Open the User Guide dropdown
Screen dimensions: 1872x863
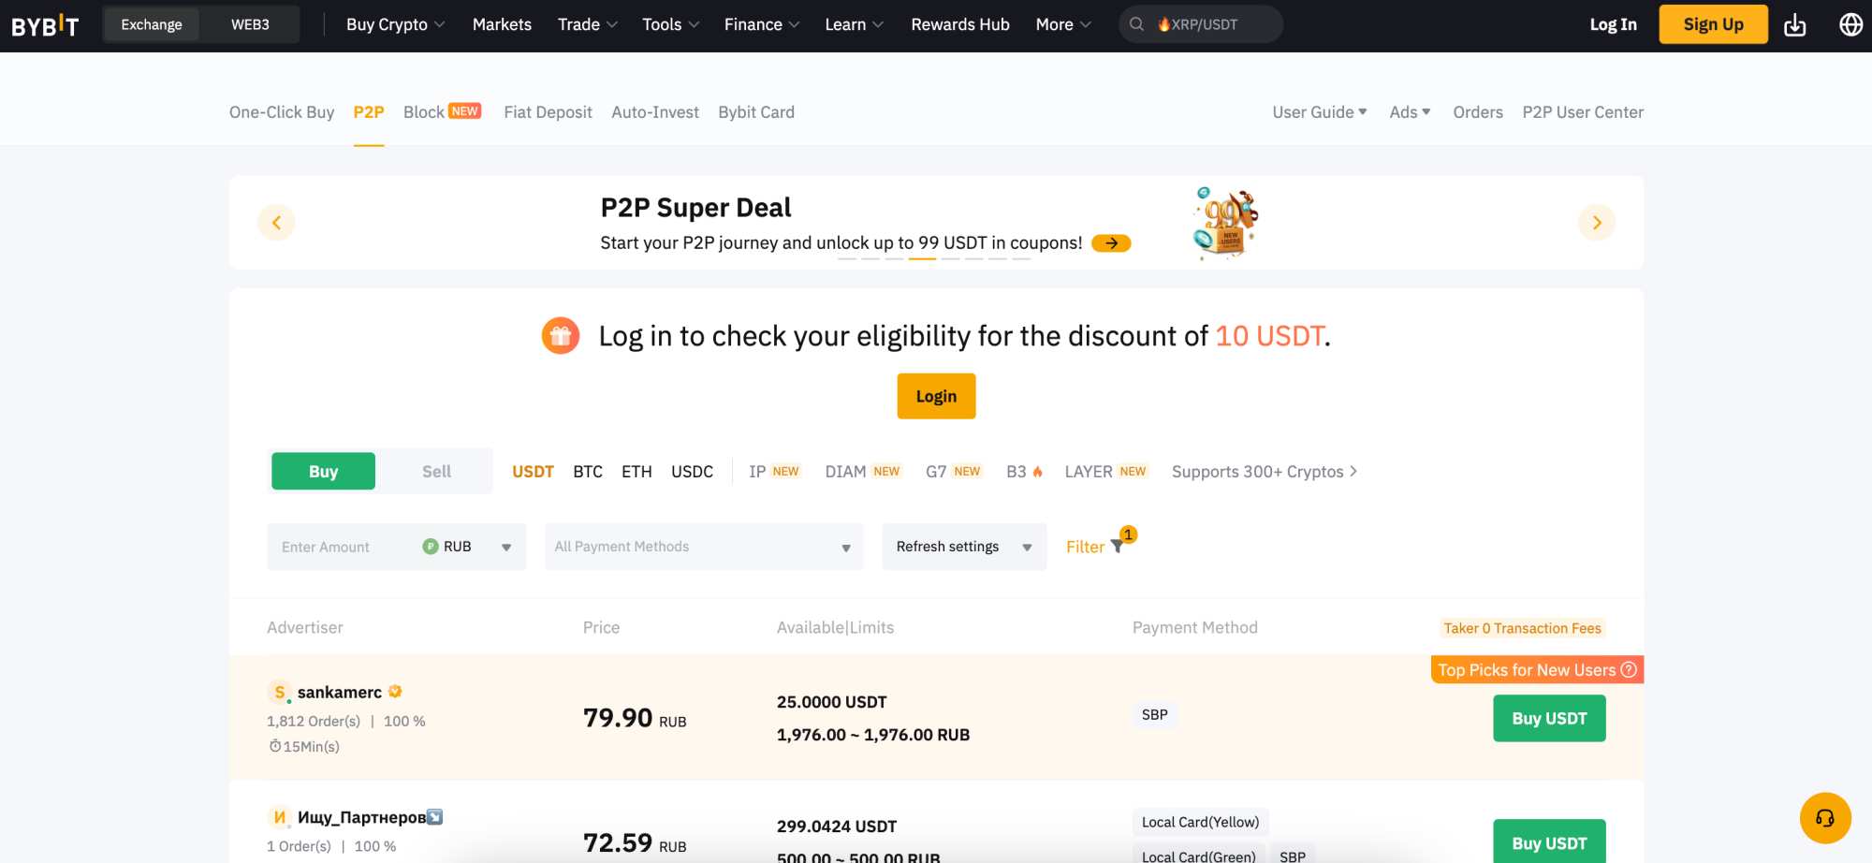(1318, 111)
